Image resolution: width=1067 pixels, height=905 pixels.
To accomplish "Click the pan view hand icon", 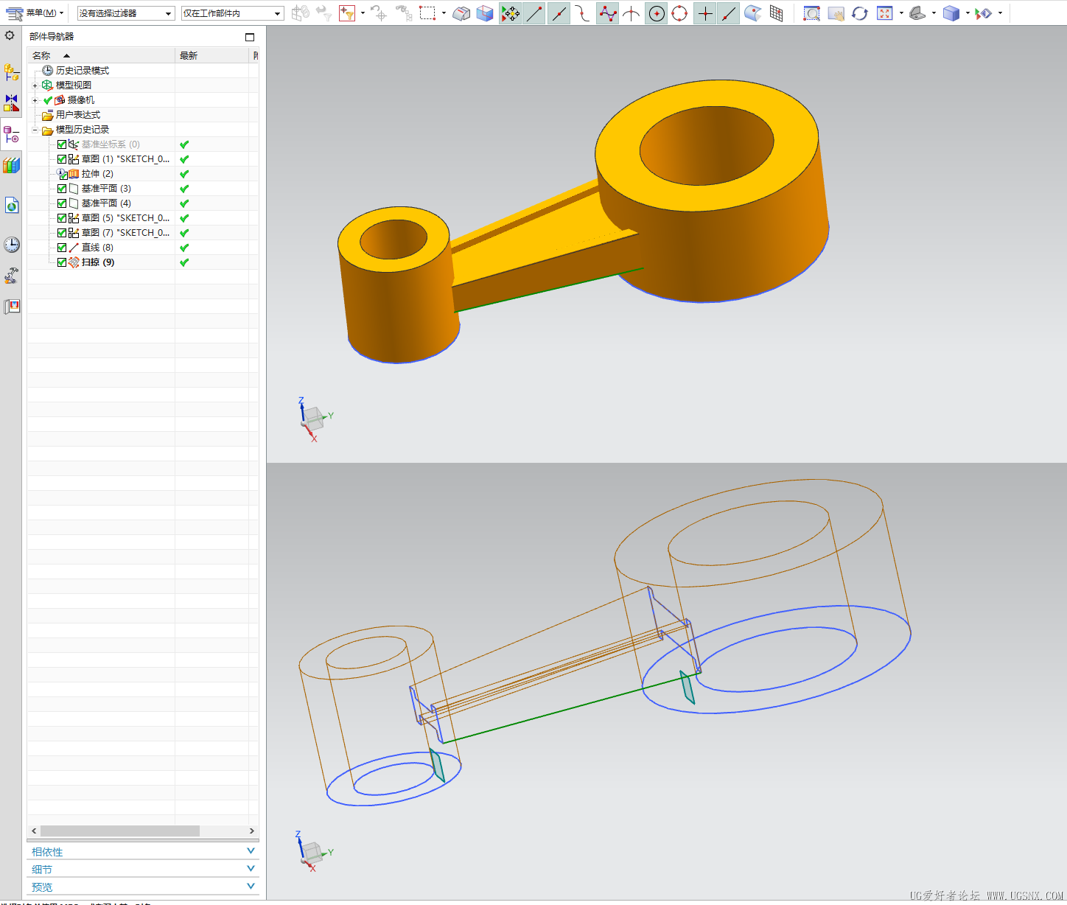I will click(836, 13).
